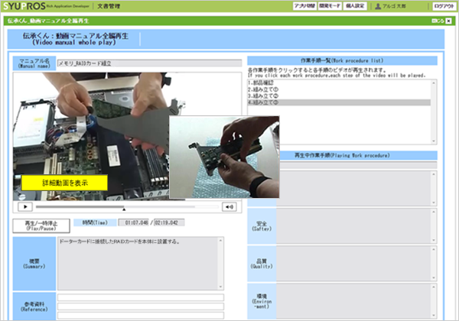Viewport: 459px width, 321px height.
Task: Click scroll-down arrow of box above Safety
Action: (434, 203)
